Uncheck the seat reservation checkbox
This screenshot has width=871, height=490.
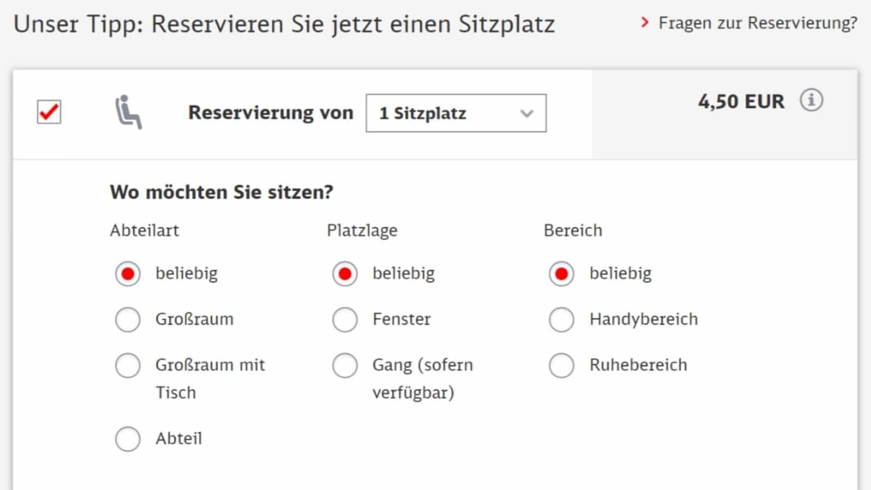click(48, 112)
